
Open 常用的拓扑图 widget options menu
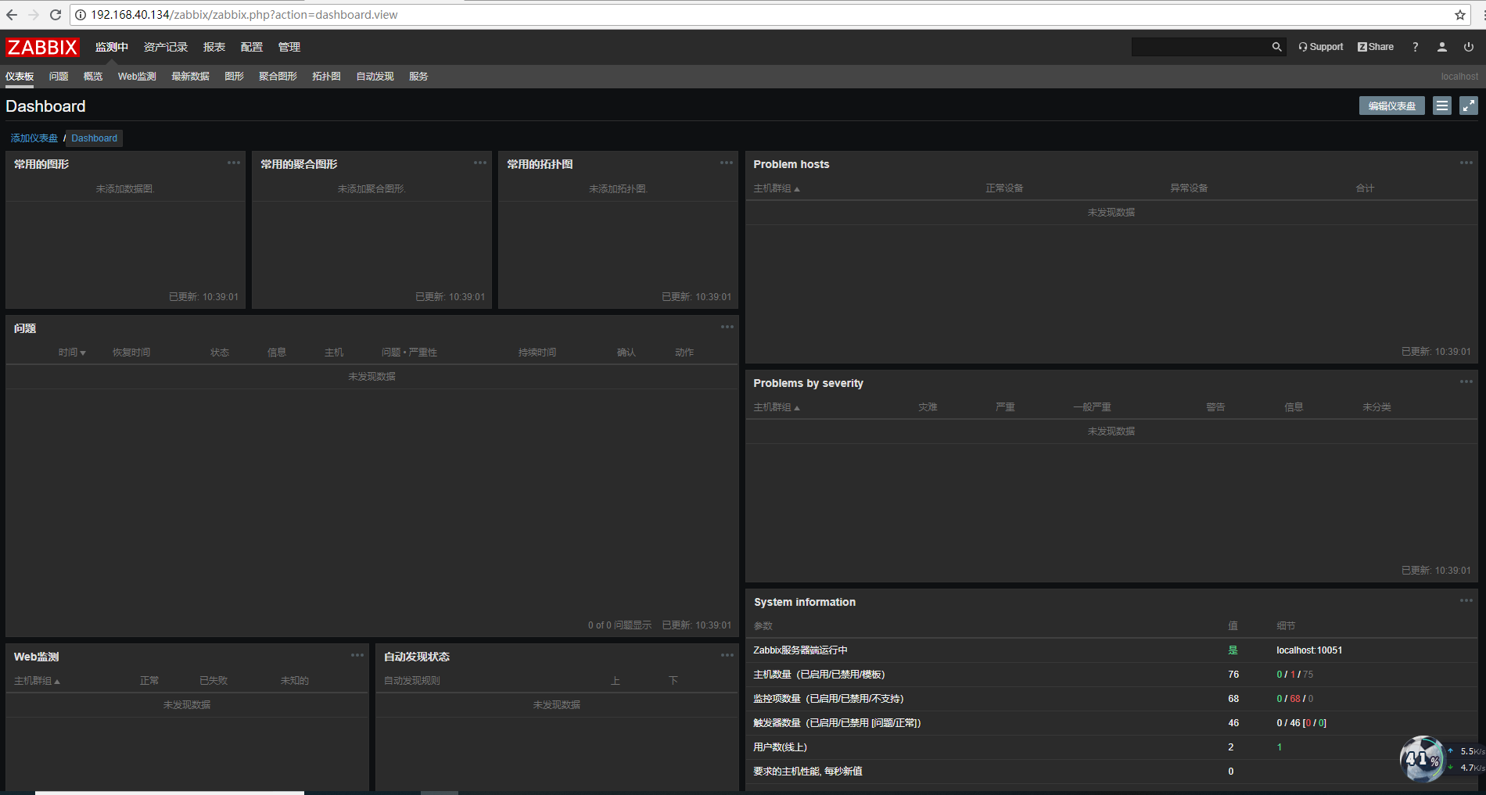tap(727, 163)
